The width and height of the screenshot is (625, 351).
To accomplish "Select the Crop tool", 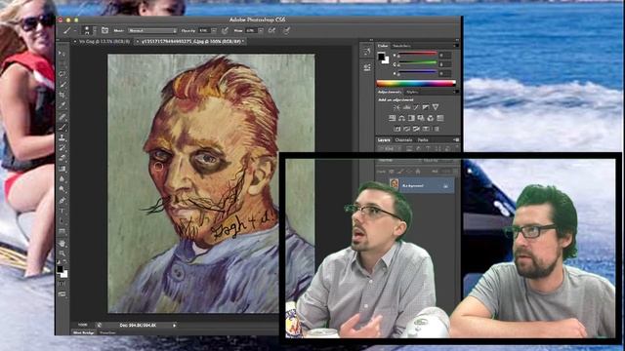I will point(62,95).
